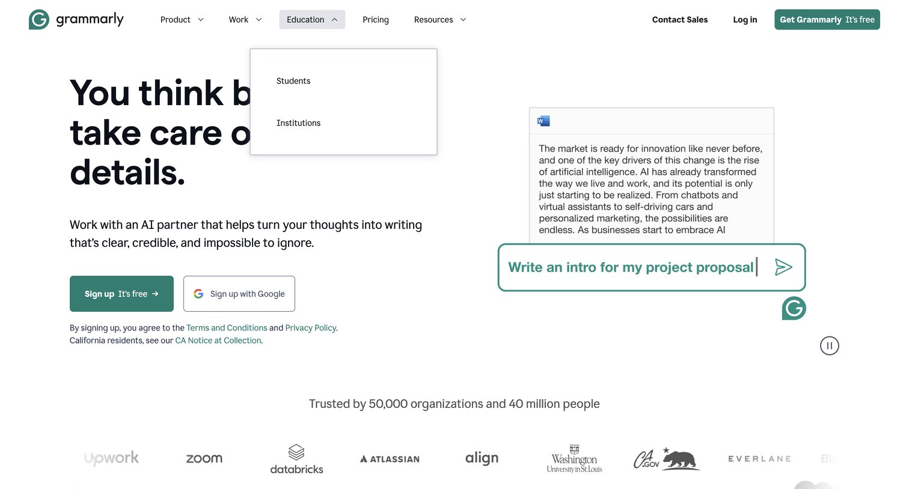The height and width of the screenshot is (489, 909).
Task: Click Get Grammarly It's free button
Action: (827, 20)
